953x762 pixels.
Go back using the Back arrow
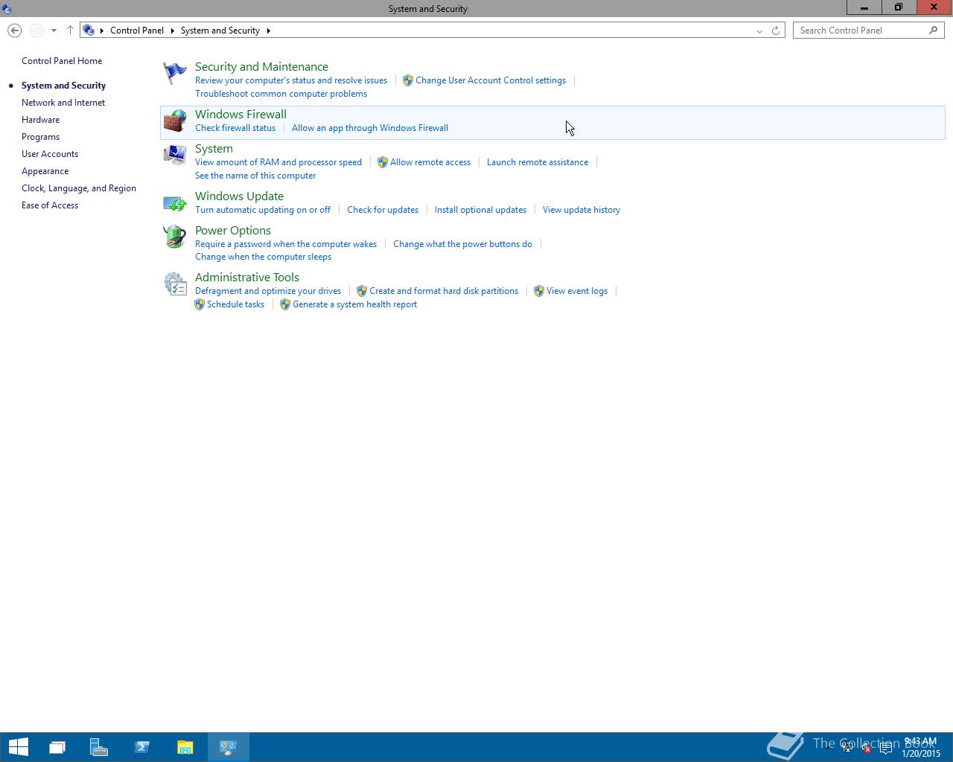point(14,31)
